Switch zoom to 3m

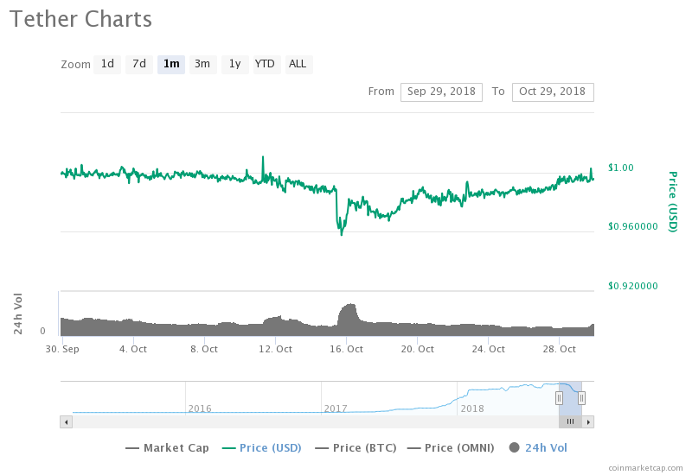coord(202,64)
